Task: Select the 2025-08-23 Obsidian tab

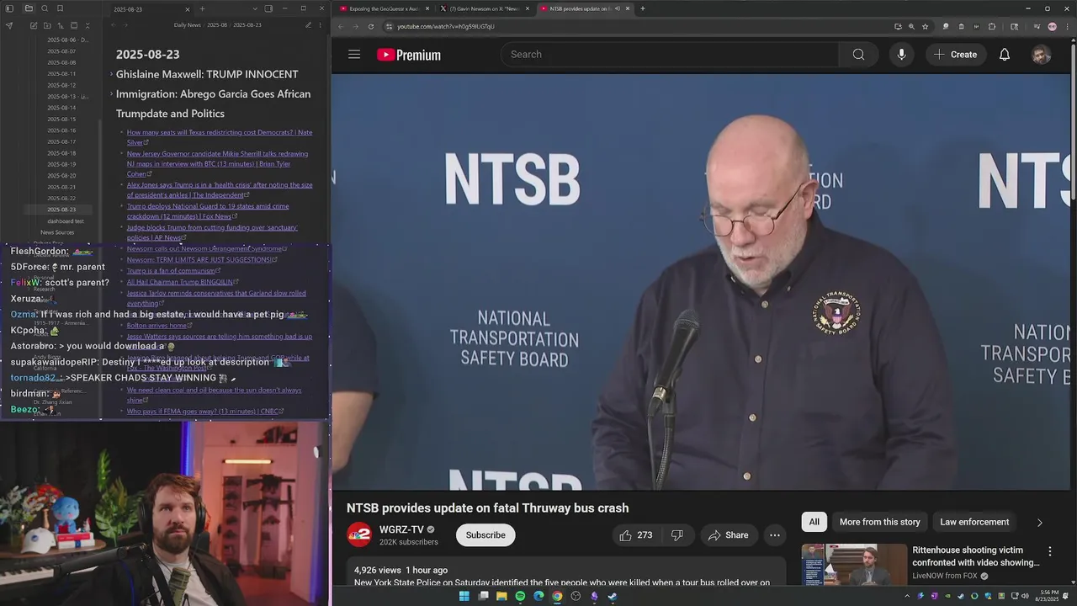Action: 151,9
